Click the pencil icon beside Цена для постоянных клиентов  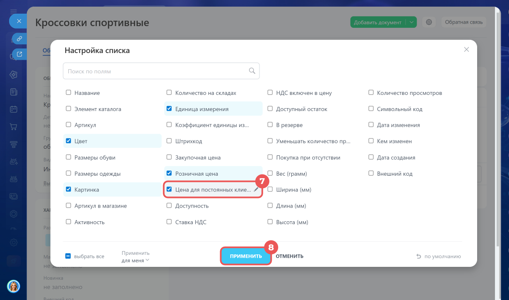click(x=256, y=189)
